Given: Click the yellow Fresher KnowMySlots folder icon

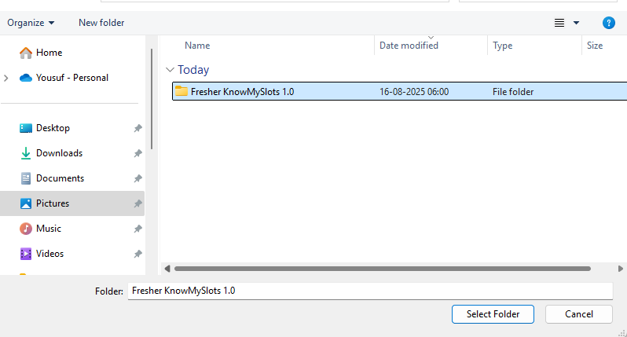Looking at the screenshot, I should [x=181, y=91].
